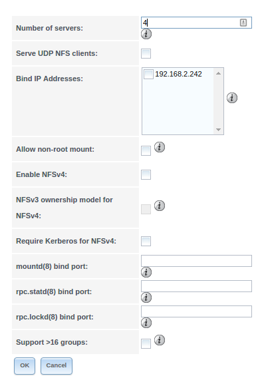Click the Bind IP list scroll-up arrow
The image size is (264, 378).
[x=219, y=73]
